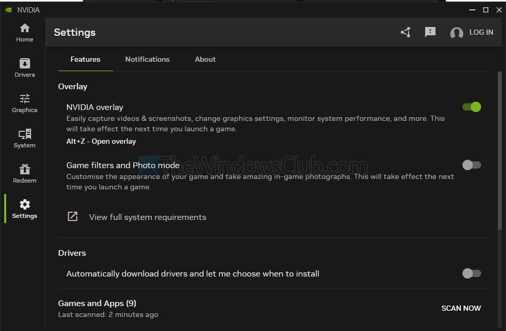Turn on automatic driver download toggle
The width and height of the screenshot is (506, 331).
(x=472, y=273)
